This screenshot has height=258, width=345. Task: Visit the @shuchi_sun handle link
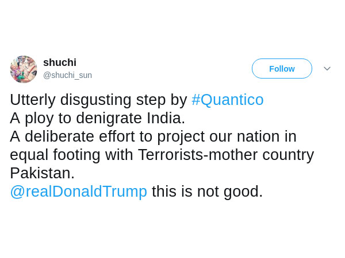67,75
